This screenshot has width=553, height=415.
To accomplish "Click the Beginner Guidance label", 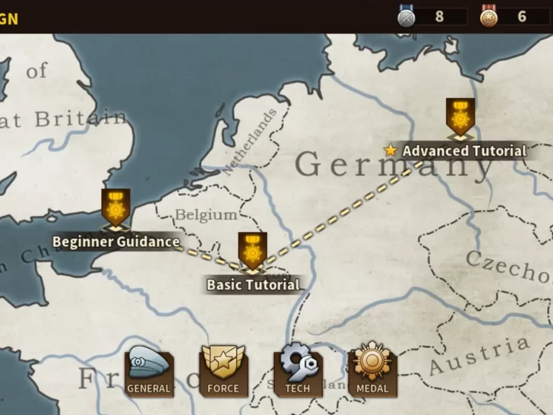I will point(116,242).
